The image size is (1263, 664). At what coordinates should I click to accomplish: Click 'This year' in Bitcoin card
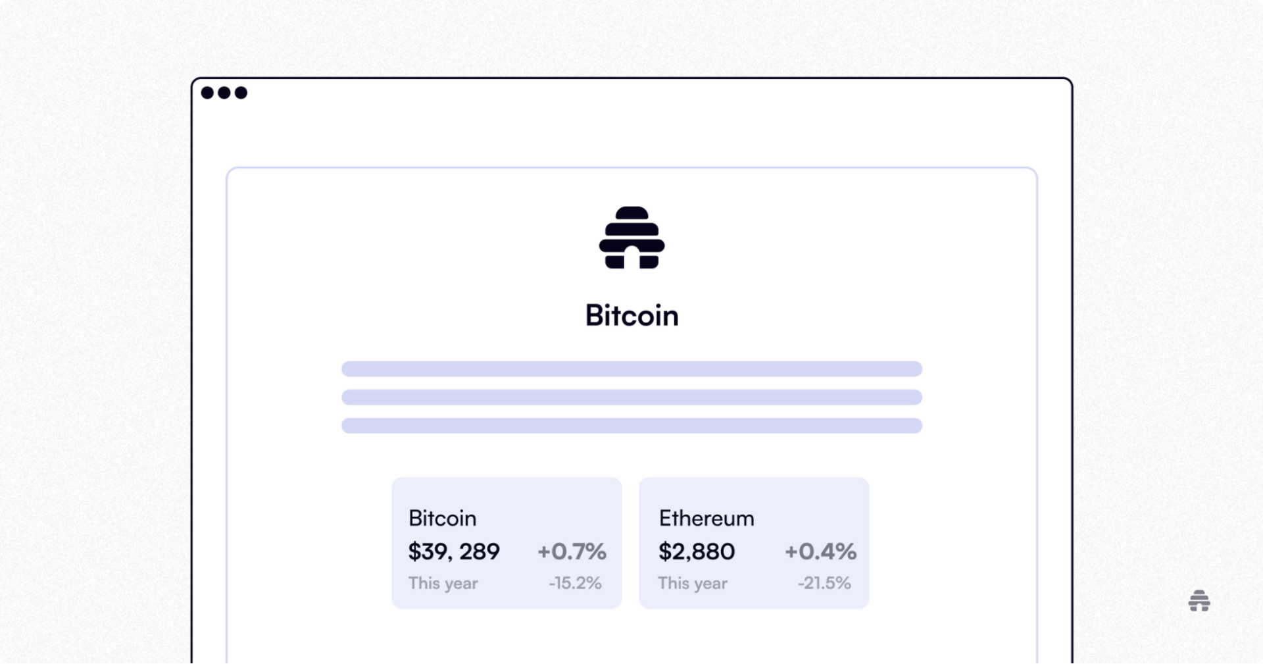tap(443, 583)
